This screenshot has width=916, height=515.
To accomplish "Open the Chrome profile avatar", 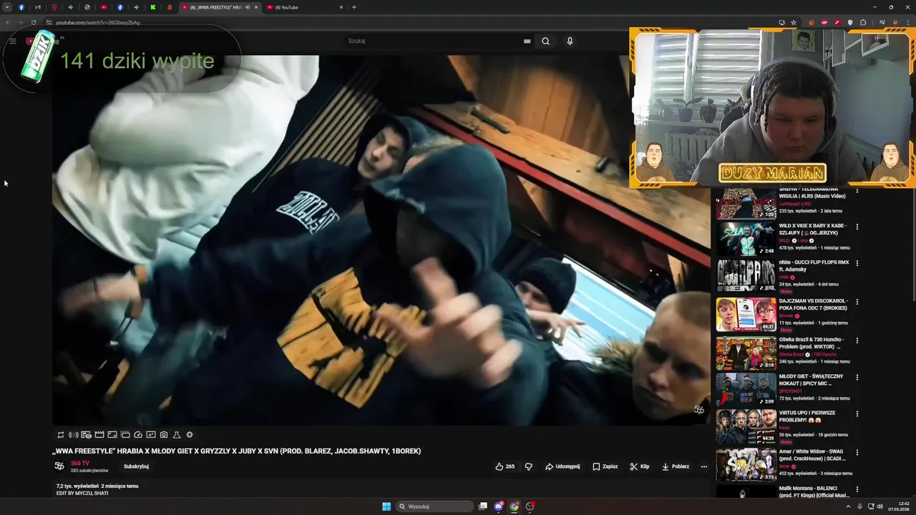I will click(895, 22).
